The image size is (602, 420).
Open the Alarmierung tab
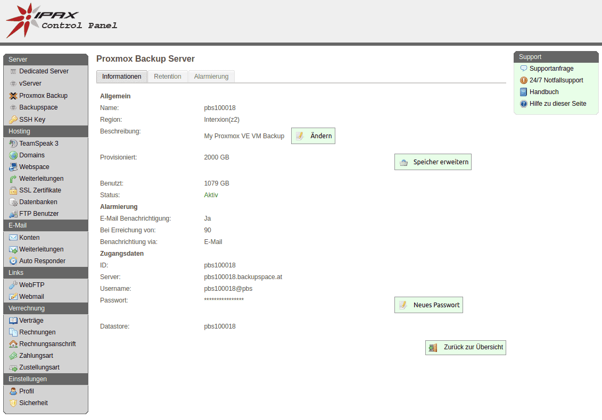[211, 77]
